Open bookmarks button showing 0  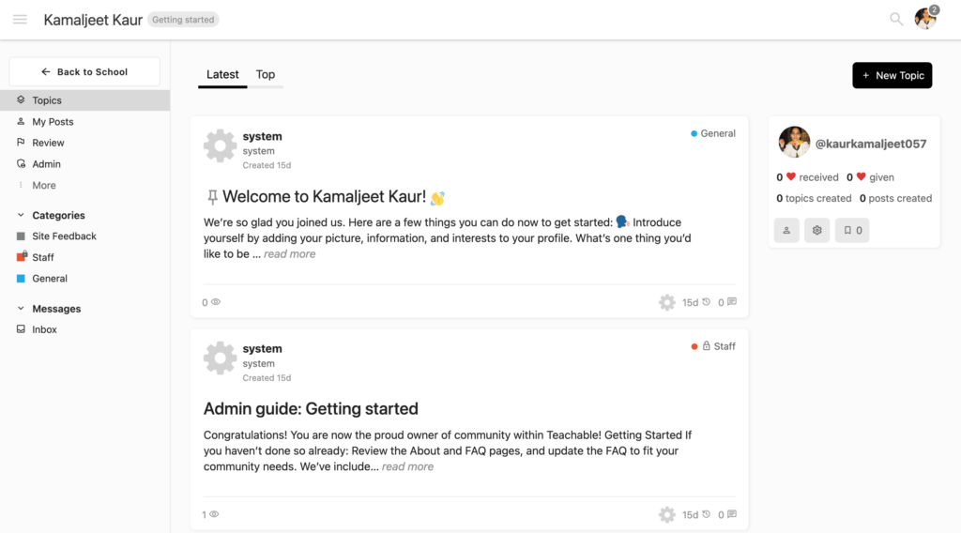(852, 230)
